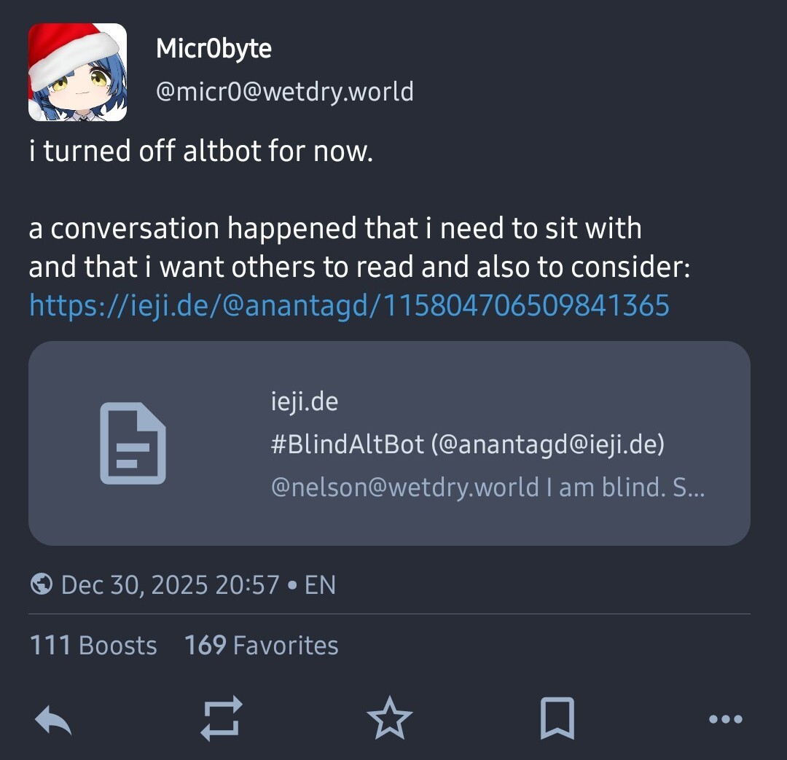
Task: Open the three-dot more options menu
Action: [x=725, y=719]
